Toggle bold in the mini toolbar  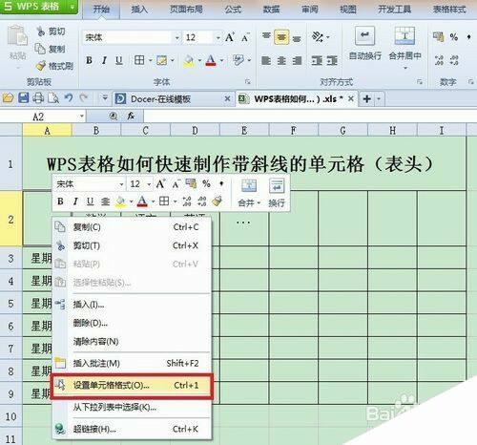click(60, 201)
